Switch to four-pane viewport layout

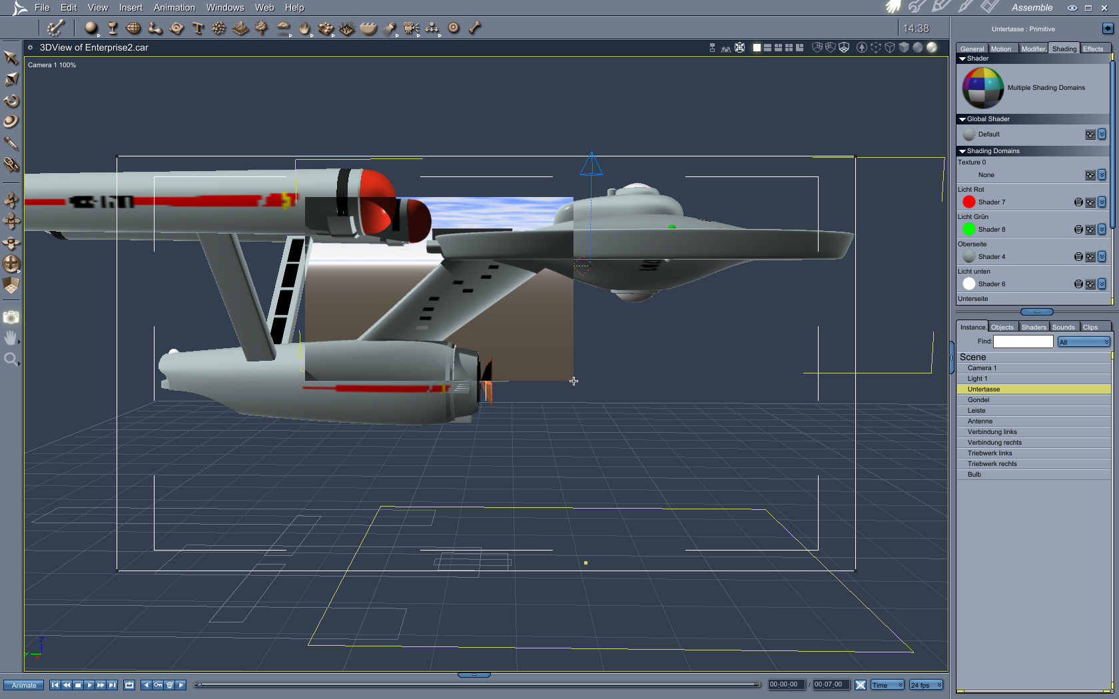click(789, 48)
